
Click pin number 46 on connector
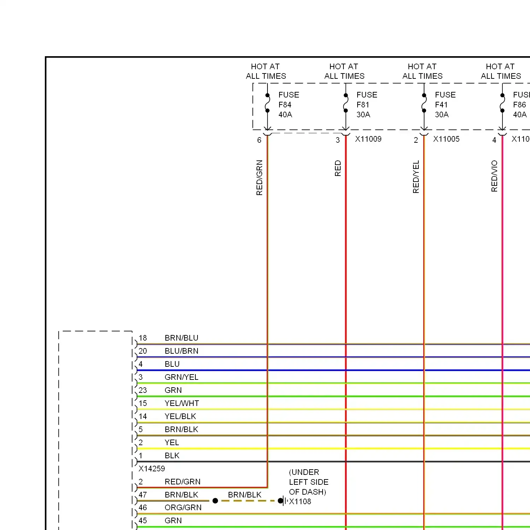(x=143, y=507)
